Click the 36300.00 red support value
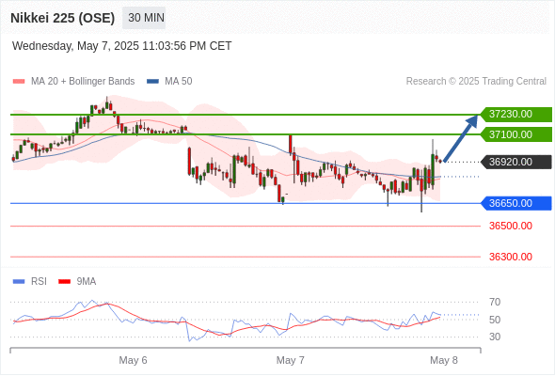Image resolution: width=555 pixels, height=376 pixels. coord(511,257)
